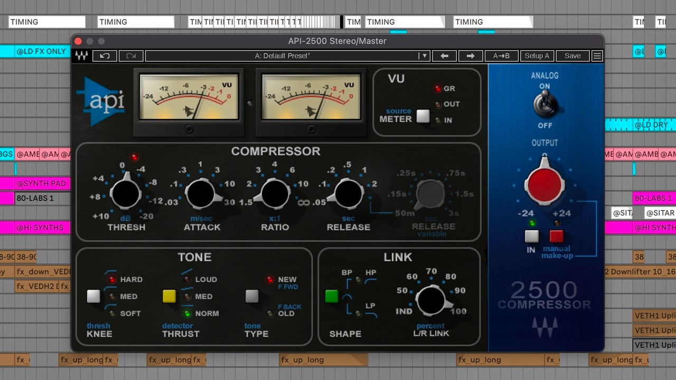
Task: Cycle the green link Shape button
Action: pyautogui.click(x=332, y=296)
